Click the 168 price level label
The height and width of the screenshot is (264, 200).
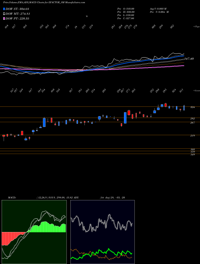[x=192, y=149]
